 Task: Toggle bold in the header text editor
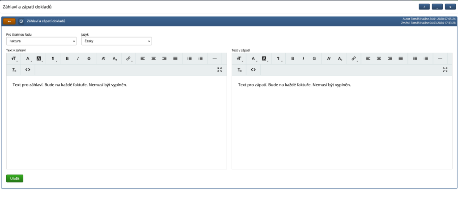68,58
